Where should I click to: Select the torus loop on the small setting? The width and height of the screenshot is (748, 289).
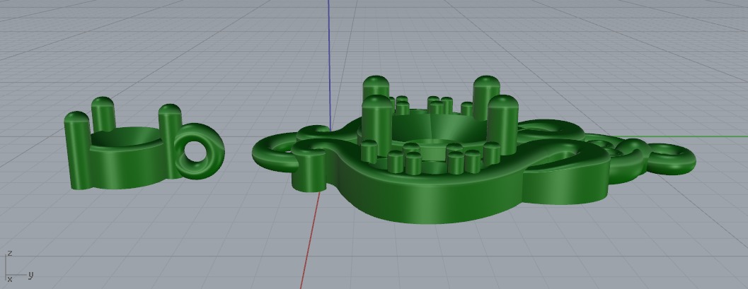coord(200,151)
